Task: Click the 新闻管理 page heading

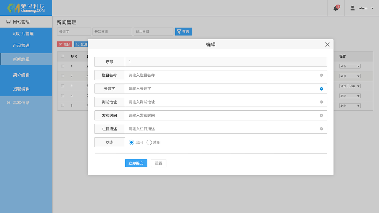Action: pos(67,22)
